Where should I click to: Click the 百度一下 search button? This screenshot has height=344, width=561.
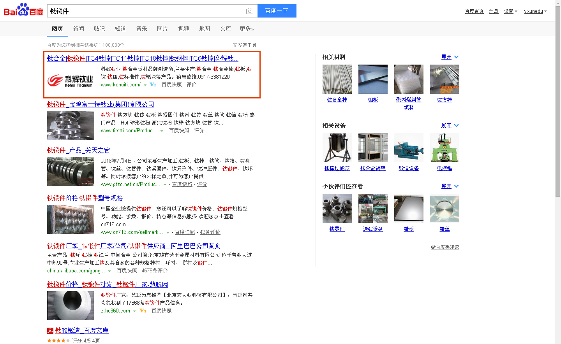pos(277,11)
